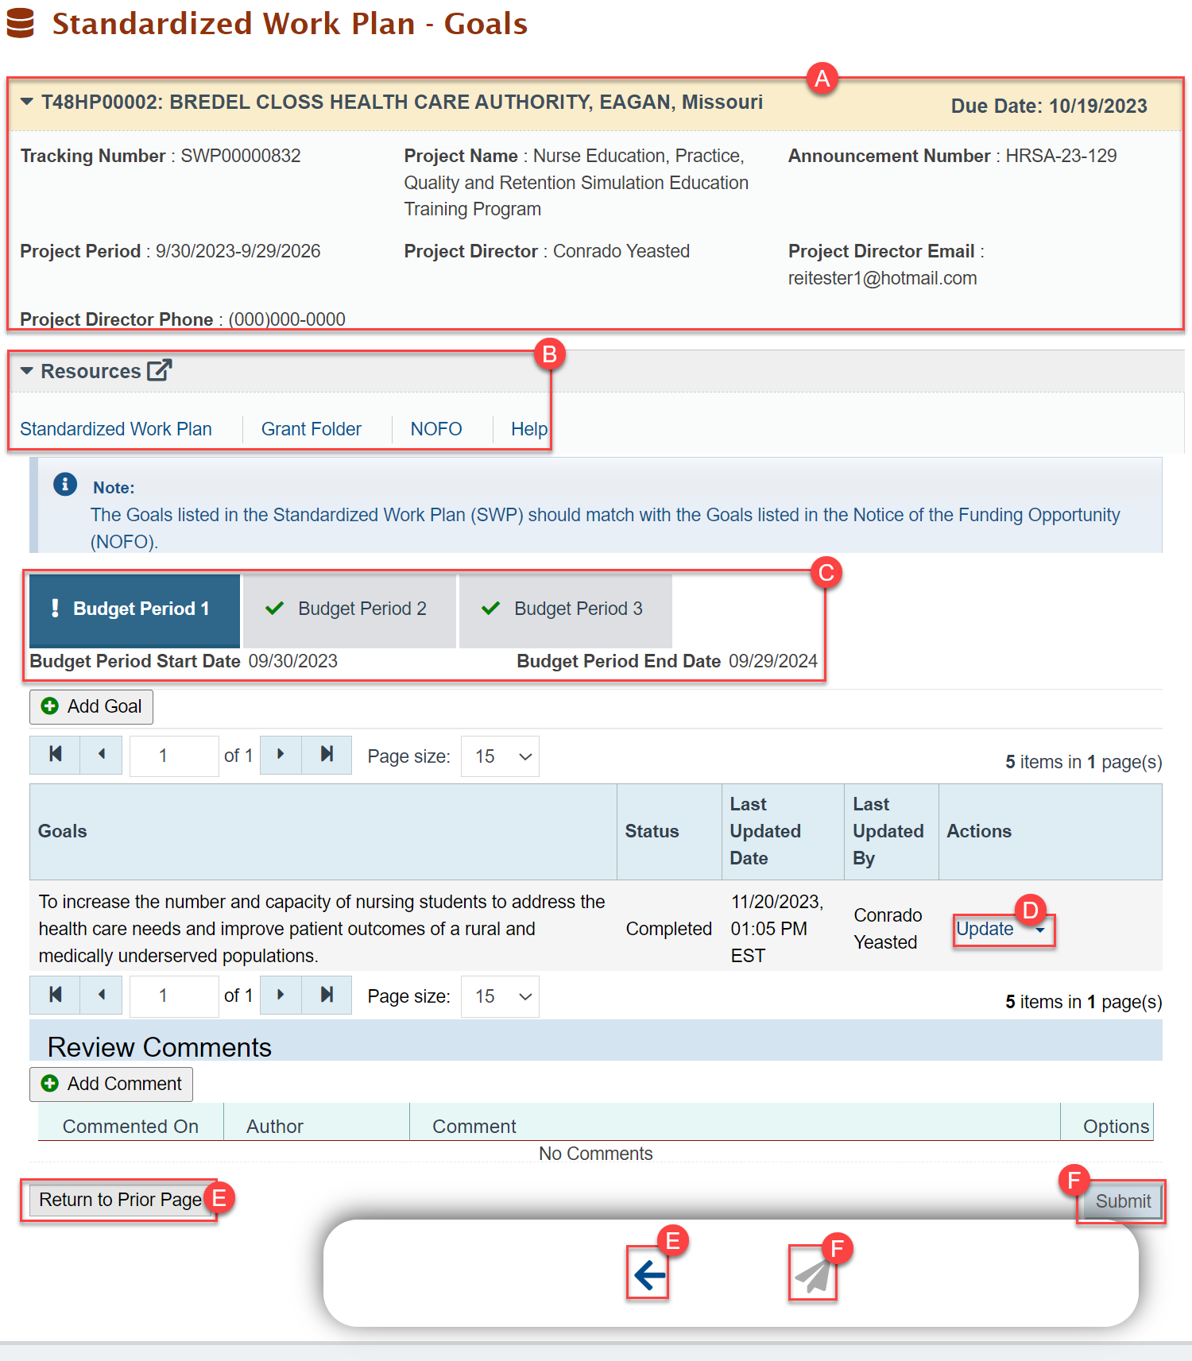Click the Update link for the goal
The height and width of the screenshot is (1361, 1192).
point(985,929)
